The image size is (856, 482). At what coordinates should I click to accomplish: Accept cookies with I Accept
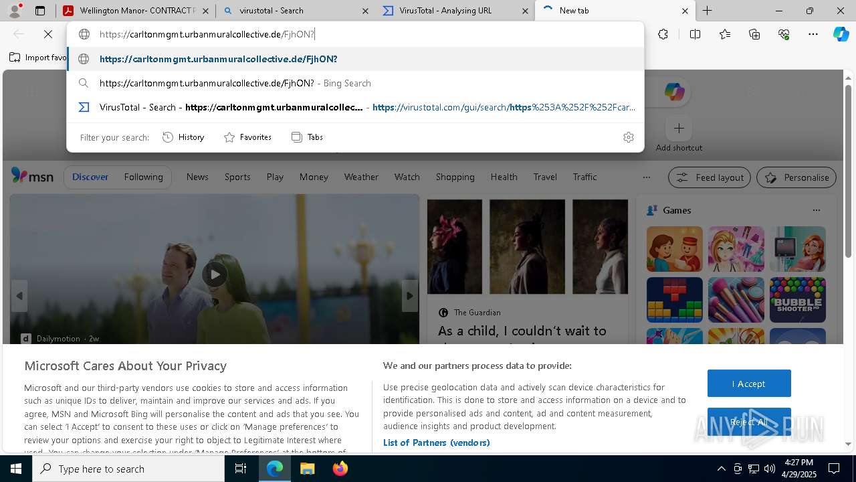(x=749, y=384)
